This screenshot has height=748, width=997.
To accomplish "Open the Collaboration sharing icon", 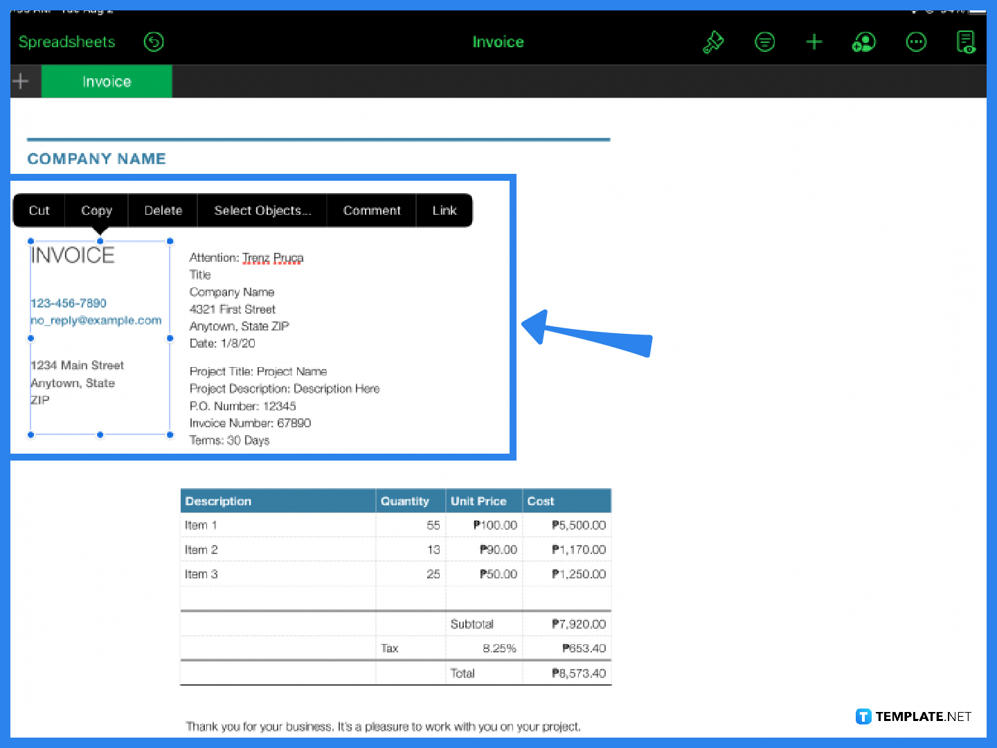I will pos(863,42).
